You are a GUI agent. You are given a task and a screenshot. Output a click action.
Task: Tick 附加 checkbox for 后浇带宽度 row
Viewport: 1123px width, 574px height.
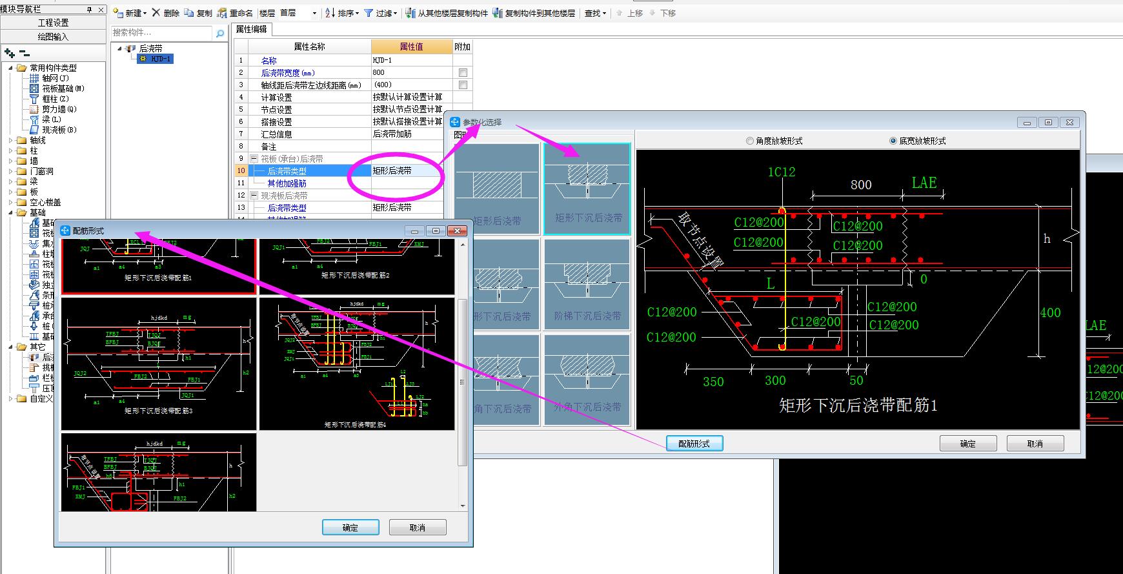463,72
